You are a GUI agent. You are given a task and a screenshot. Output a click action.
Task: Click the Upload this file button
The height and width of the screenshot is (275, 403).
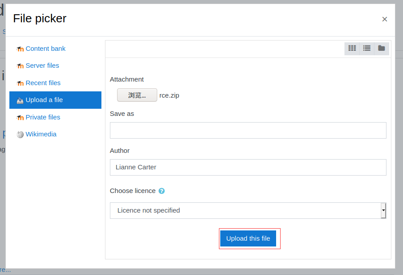(x=248, y=238)
